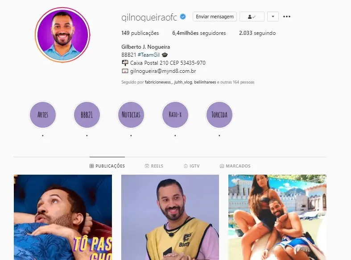Open the Torcida story highlight
The image size is (351, 260).
(219, 115)
